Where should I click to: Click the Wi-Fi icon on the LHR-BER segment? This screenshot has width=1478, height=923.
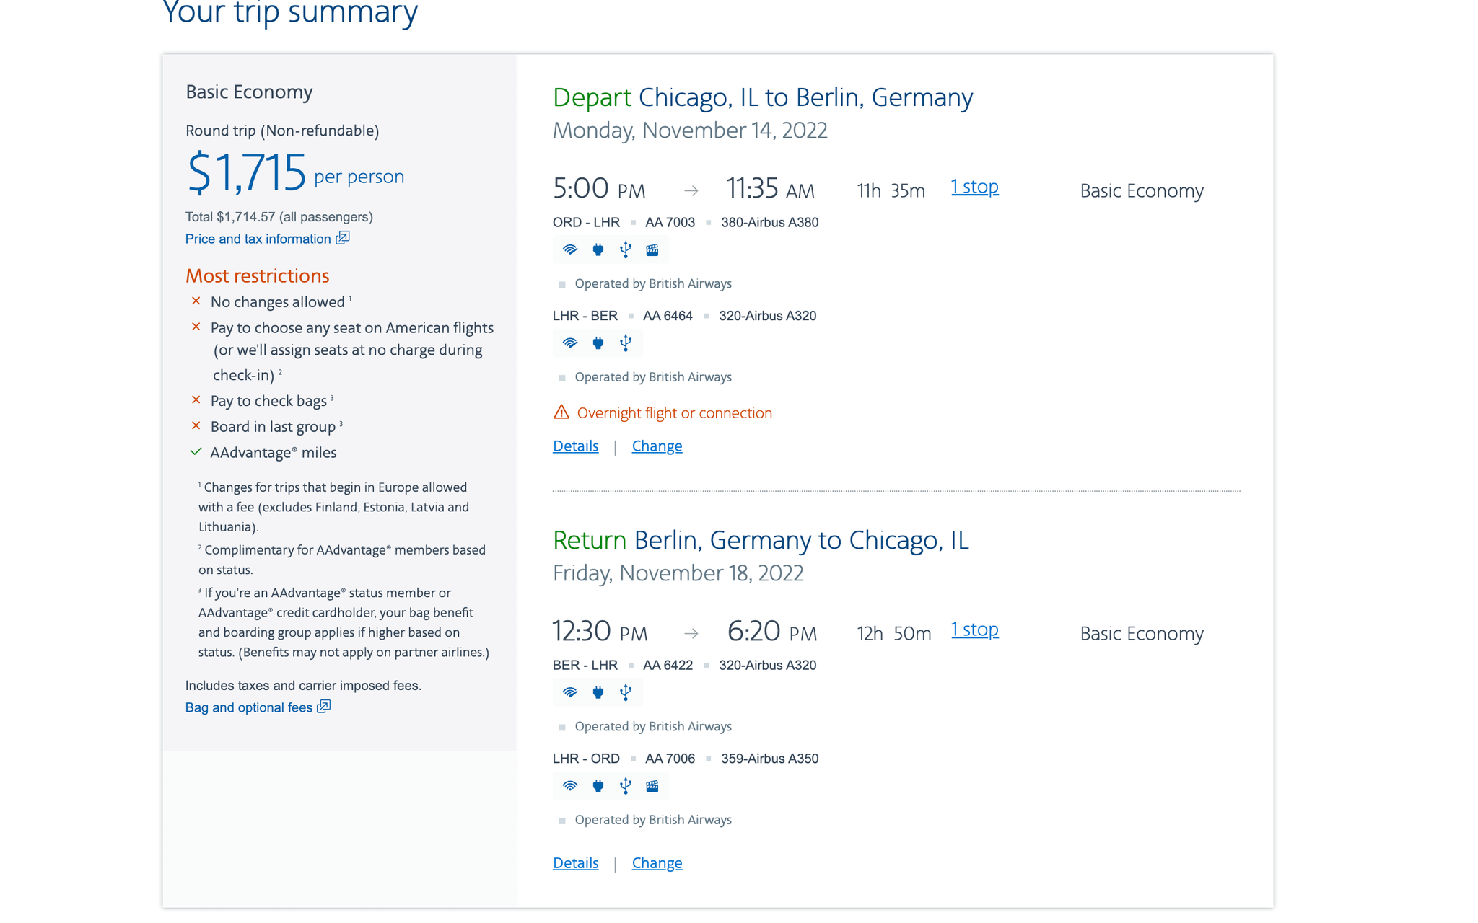pos(569,343)
